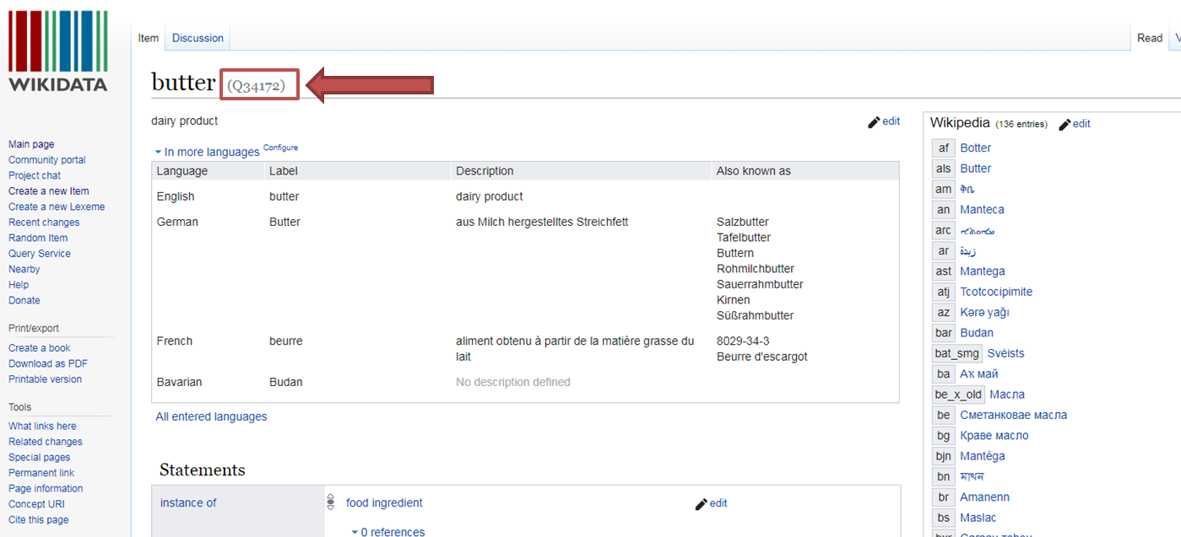Click the rank selector icon beside food ingredient

click(x=331, y=502)
